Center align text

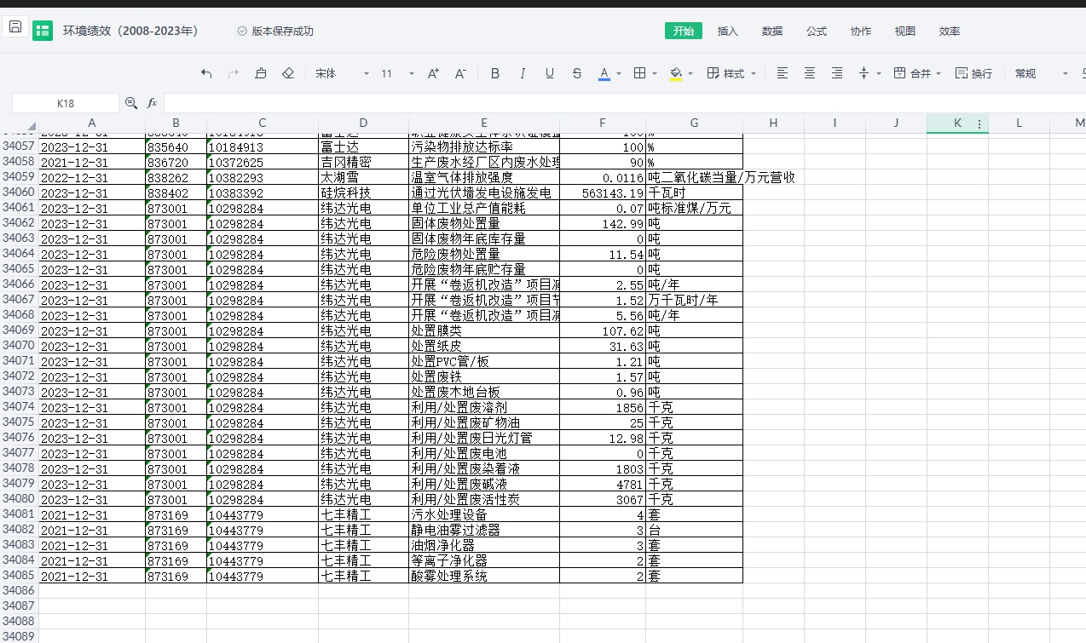810,74
